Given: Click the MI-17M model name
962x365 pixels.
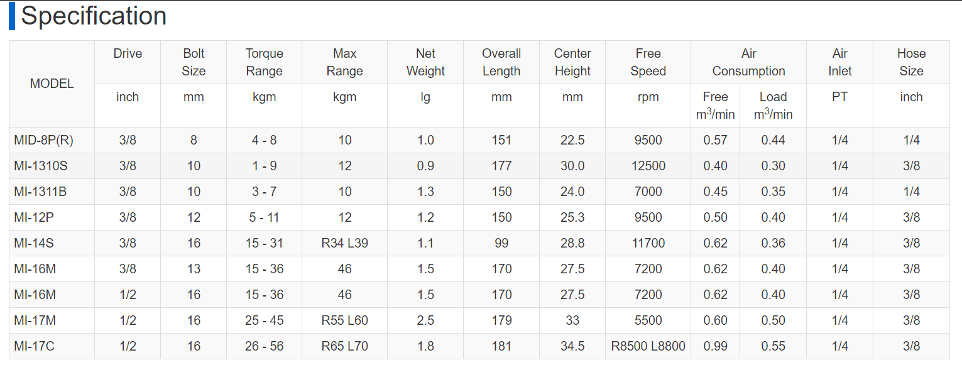Looking at the screenshot, I should tap(35, 320).
